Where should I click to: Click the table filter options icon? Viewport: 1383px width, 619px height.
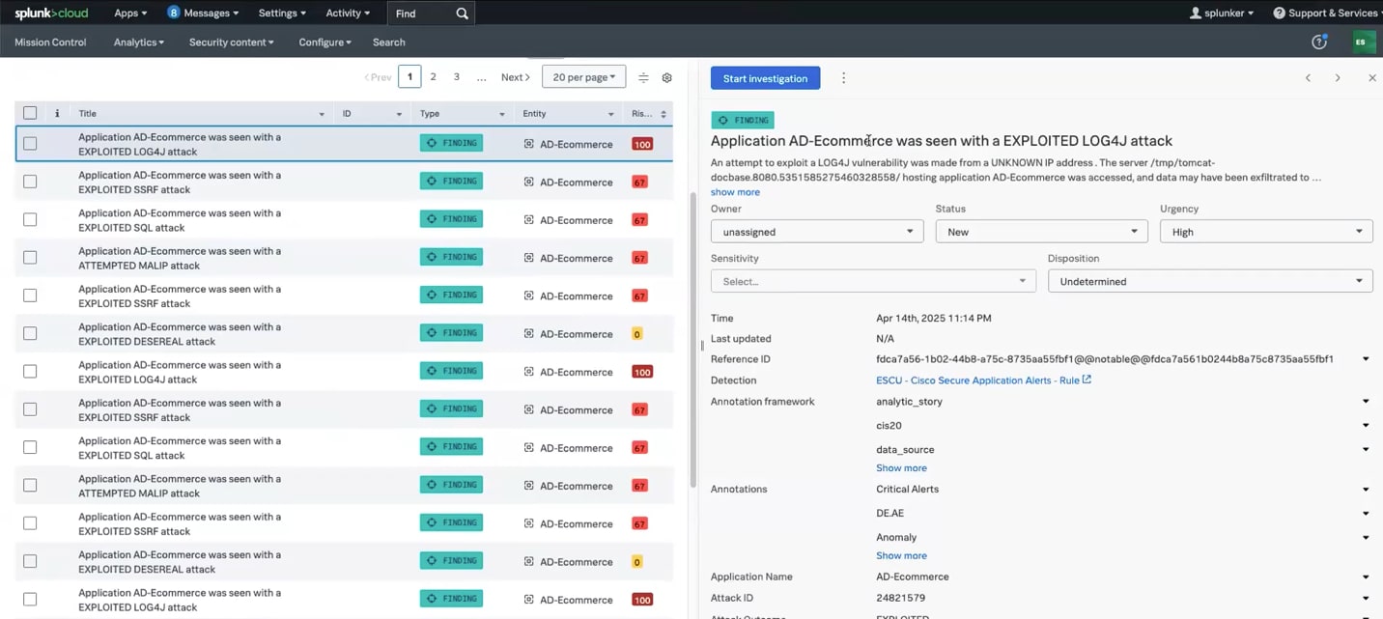coord(643,77)
